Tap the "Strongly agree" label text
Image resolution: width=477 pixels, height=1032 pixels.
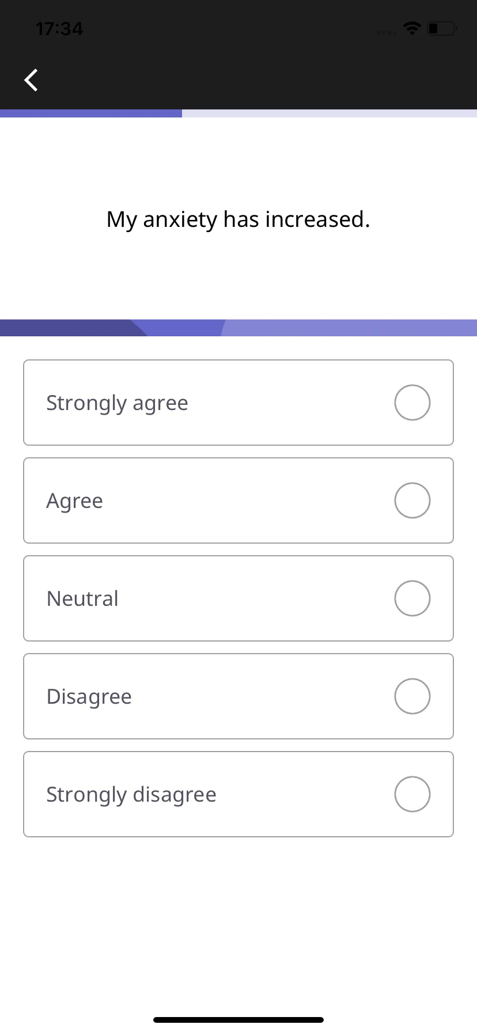click(x=118, y=404)
